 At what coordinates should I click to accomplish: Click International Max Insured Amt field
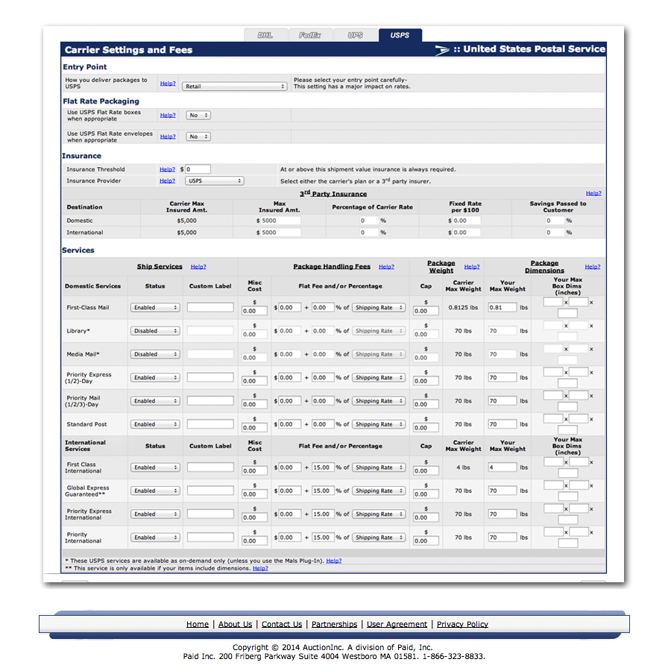[281, 233]
